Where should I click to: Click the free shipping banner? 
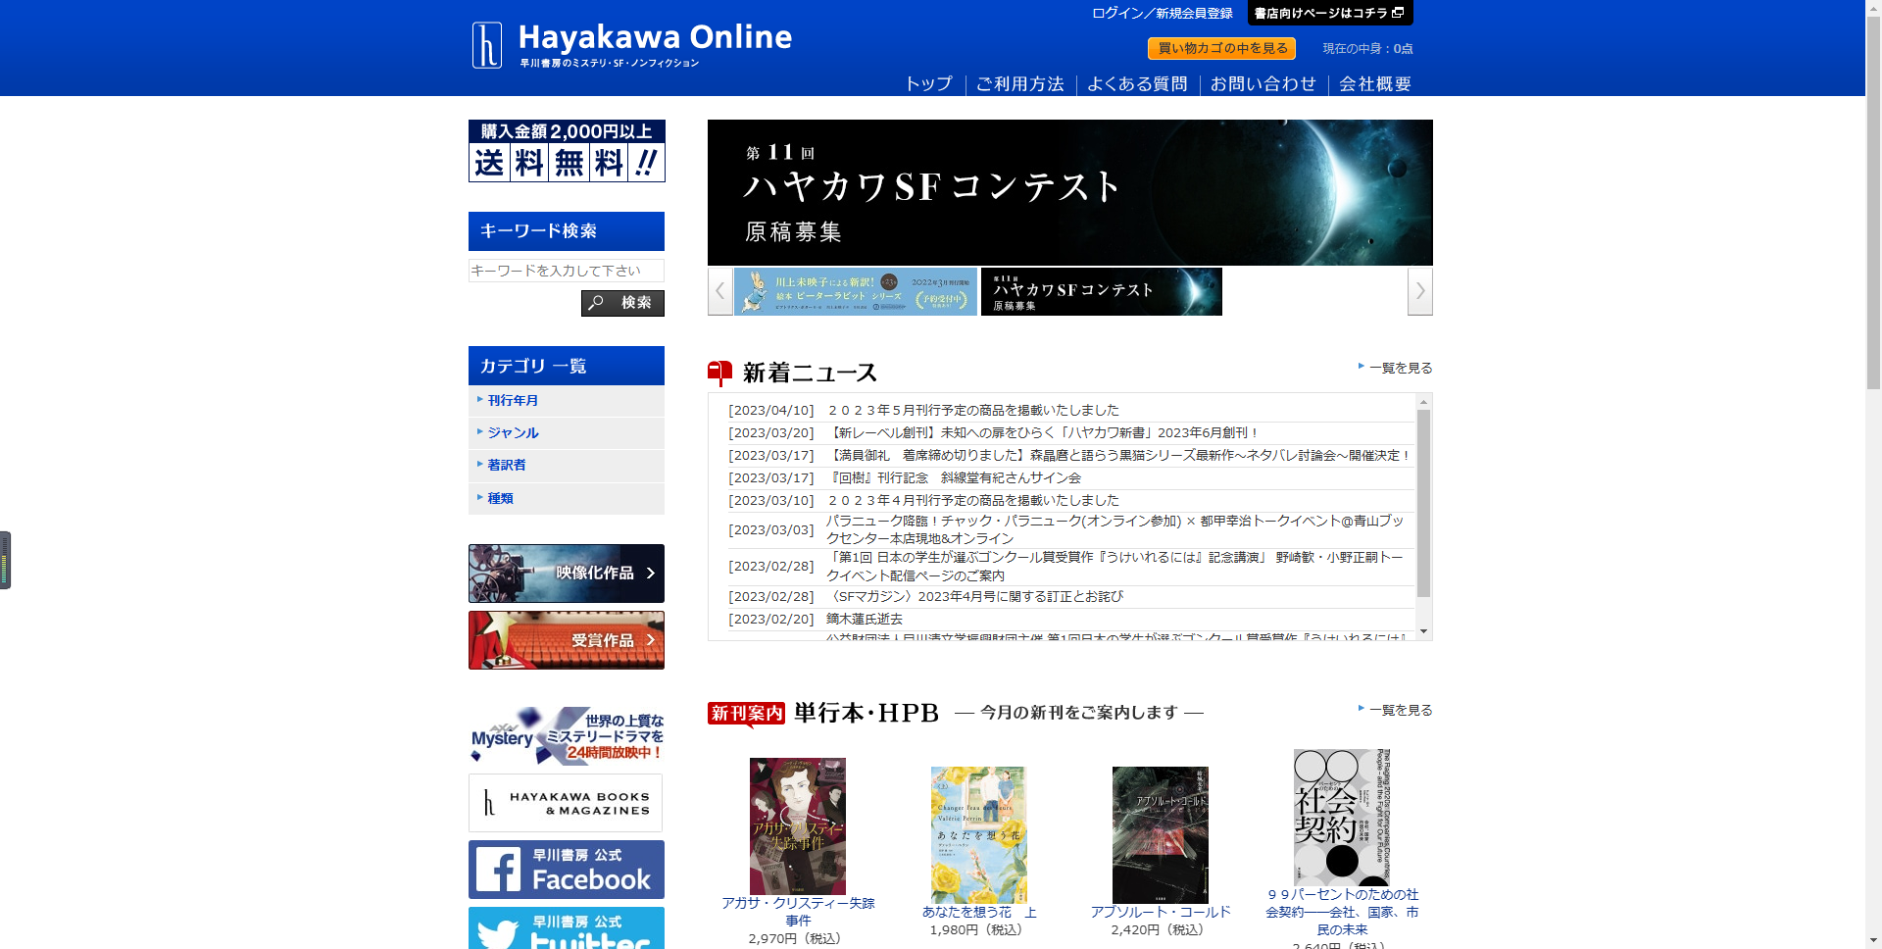click(x=567, y=151)
